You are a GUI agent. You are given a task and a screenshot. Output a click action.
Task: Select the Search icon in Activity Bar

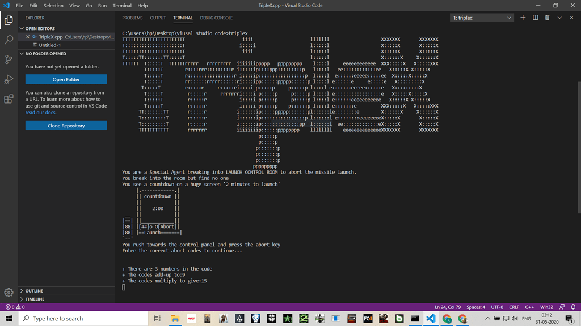pyautogui.click(x=8, y=41)
